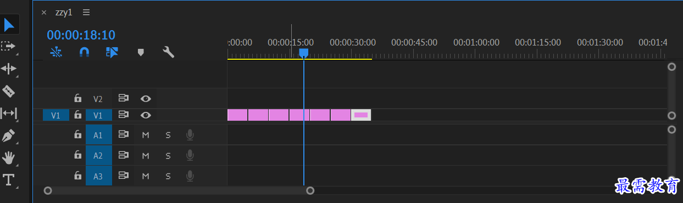Screen dimensions: 683x203
Task: Select the Pen tool
Action: click(9, 136)
